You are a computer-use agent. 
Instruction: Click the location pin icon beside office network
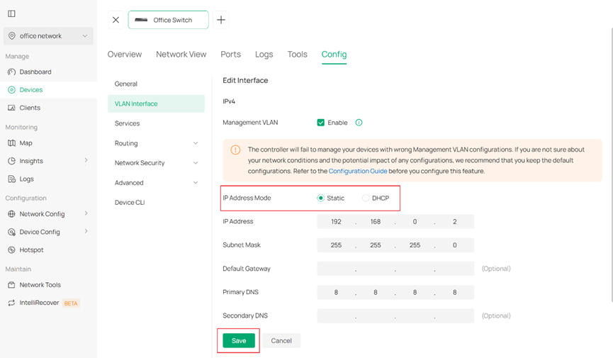(12, 36)
